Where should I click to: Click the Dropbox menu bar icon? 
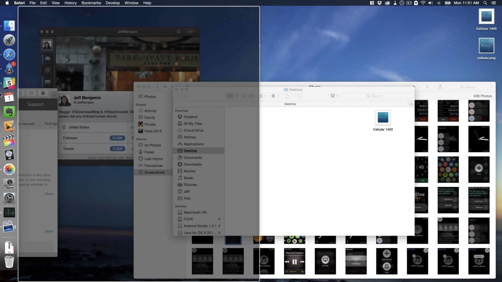pos(379,3)
